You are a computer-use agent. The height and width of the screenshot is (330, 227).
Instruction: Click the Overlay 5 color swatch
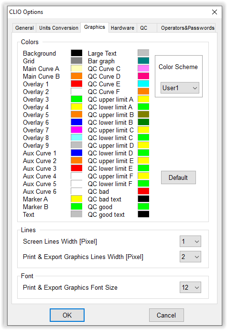(x=76, y=114)
